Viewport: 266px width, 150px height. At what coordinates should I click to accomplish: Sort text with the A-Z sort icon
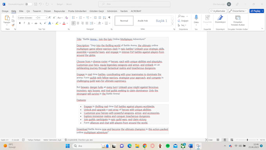tap(105, 18)
